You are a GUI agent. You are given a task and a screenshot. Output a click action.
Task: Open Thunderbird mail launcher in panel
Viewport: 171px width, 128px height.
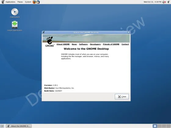pos(38,2)
